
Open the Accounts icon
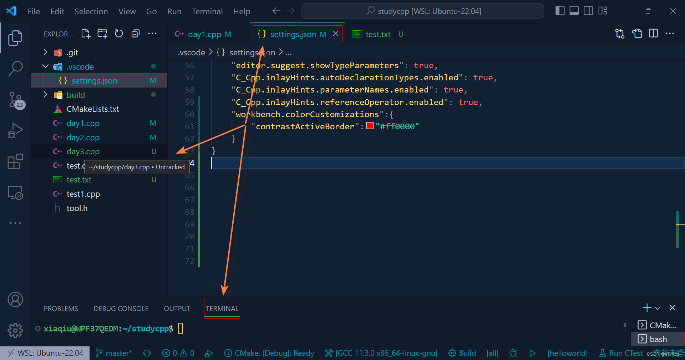click(x=15, y=299)
